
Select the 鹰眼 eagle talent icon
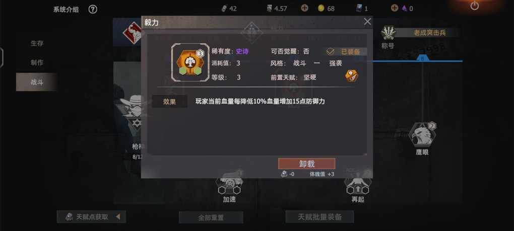coord(423,134)
